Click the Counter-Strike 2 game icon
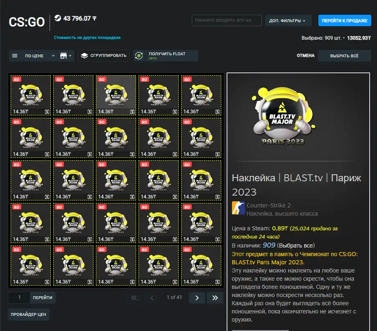 (x=238, y=208)
